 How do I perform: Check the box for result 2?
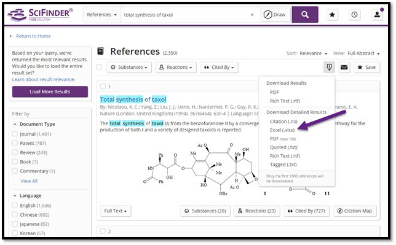(x=103, y=231)
